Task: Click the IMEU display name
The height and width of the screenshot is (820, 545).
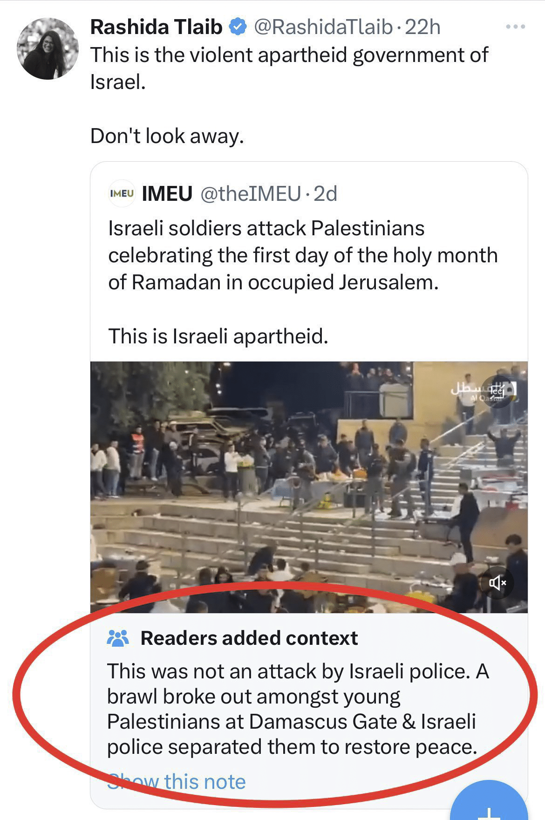Action: 167,193
